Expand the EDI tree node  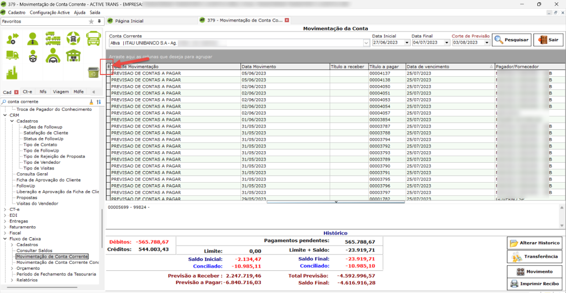(x=5, y=215)
